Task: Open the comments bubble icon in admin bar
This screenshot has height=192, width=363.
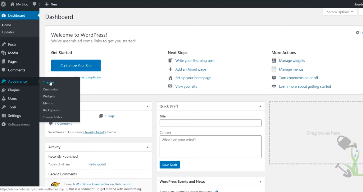Action: pyautogui.click(x=34, y=4)
